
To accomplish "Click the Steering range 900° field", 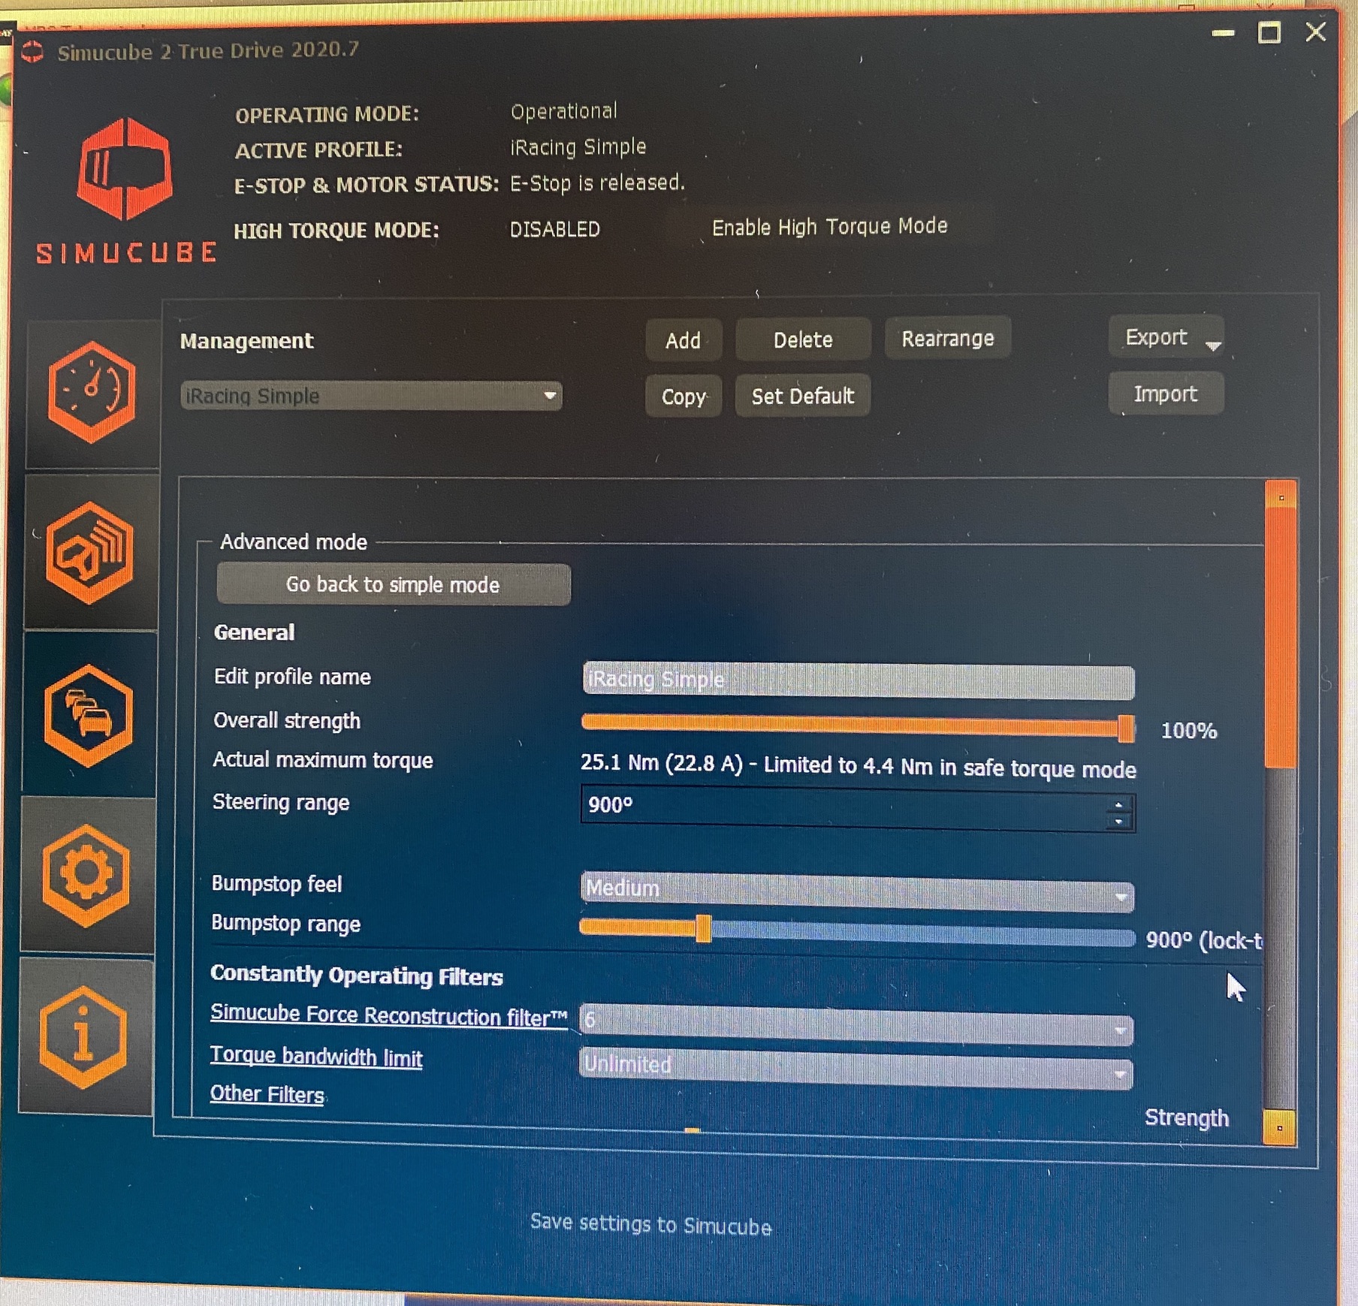I will [x=858, y=809].
